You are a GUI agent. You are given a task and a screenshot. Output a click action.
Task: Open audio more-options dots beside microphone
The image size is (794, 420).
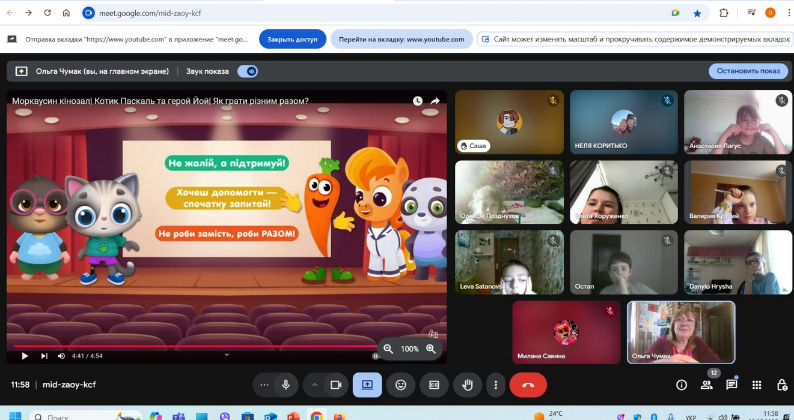(x=264, y=385)
